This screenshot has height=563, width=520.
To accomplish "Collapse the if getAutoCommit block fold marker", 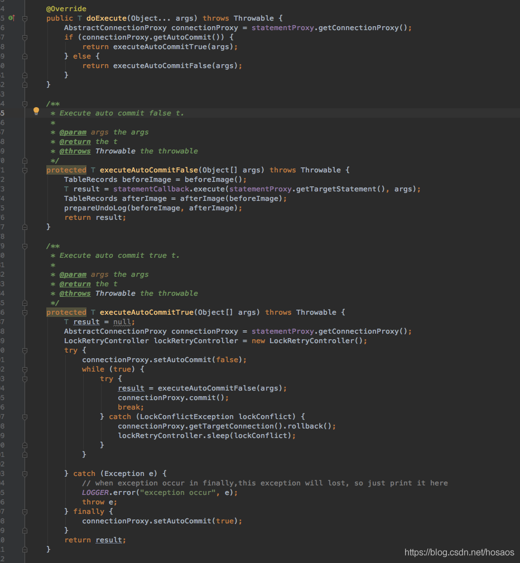I will 25,37.
